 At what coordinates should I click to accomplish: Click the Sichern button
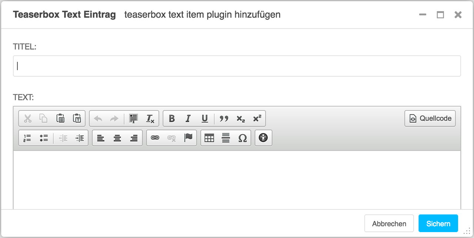point(438,224)
